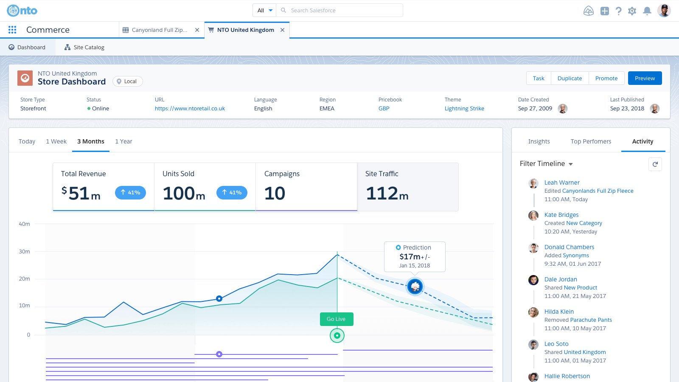Open the Top Performers tab
The image size is (679, 382).
591,141
